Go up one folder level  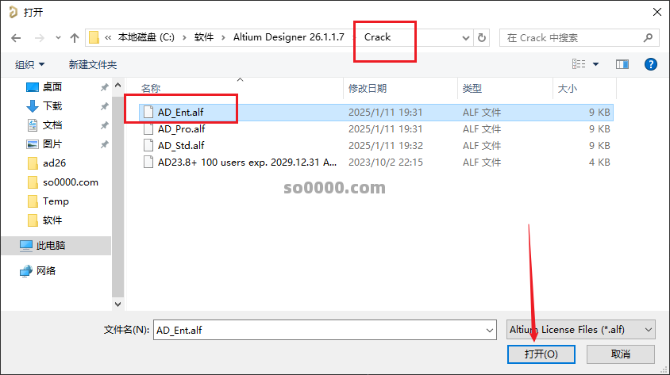(75, 38)
